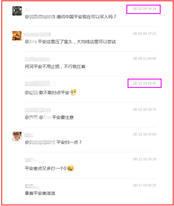This screenshot has width=174, height=206.
Task: Click the doge emoji in comment
Action: tap(73, 92)
